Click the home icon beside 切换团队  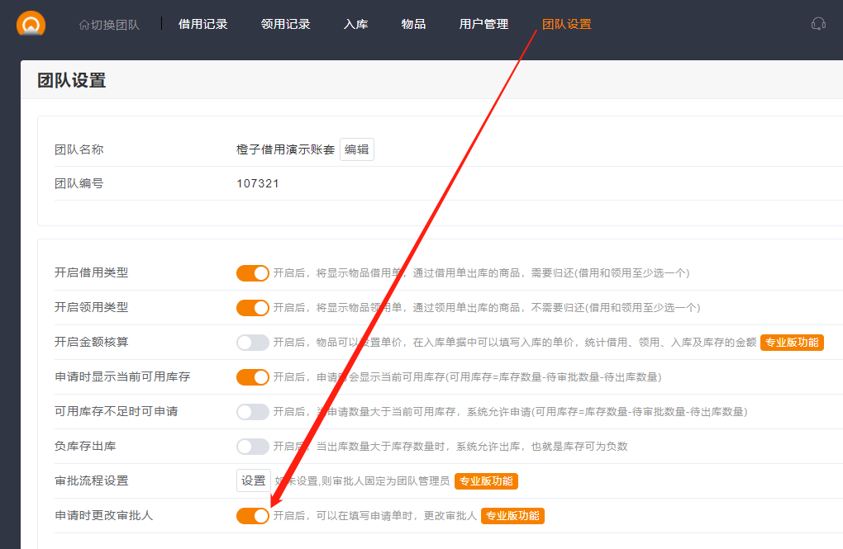(83, 25)
